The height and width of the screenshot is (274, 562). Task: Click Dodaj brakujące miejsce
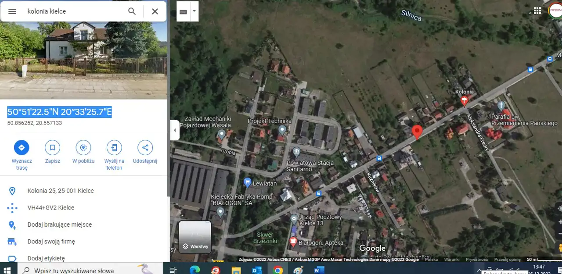click(x=60, y=224)
